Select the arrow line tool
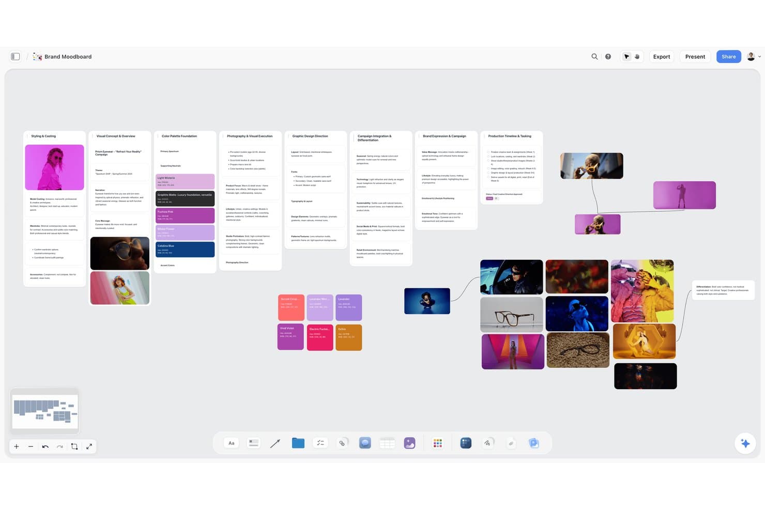This screenshot has width=765, height=510. pos(275,443)
